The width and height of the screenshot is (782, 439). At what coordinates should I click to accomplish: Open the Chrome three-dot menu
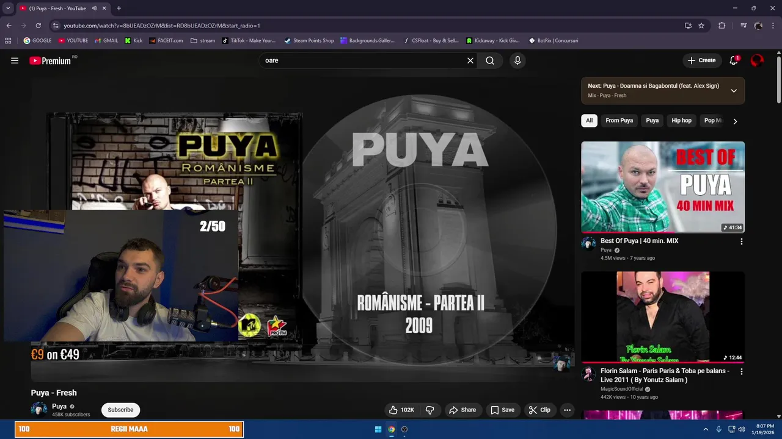773,26
